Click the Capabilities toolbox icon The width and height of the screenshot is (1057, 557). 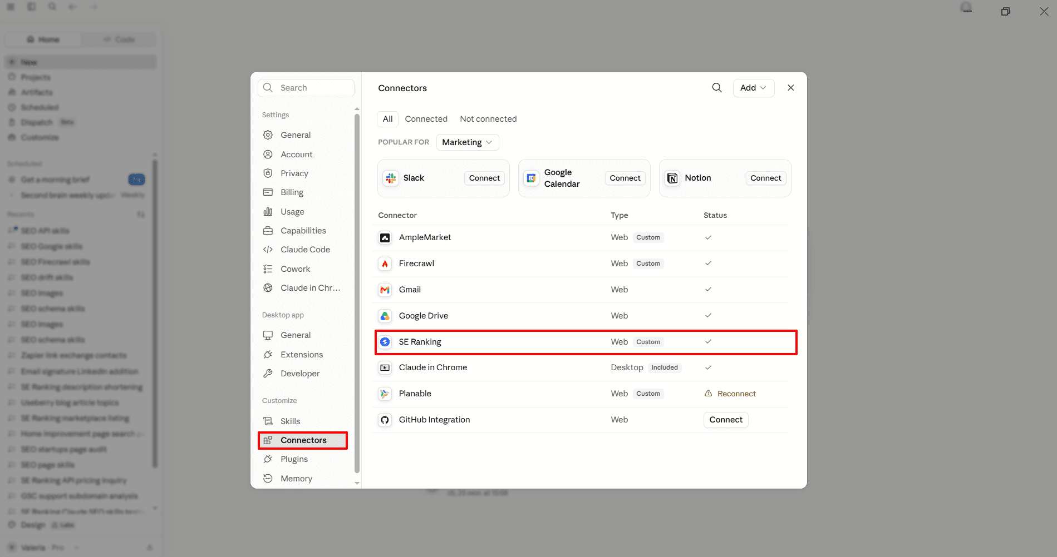[268, 231]
